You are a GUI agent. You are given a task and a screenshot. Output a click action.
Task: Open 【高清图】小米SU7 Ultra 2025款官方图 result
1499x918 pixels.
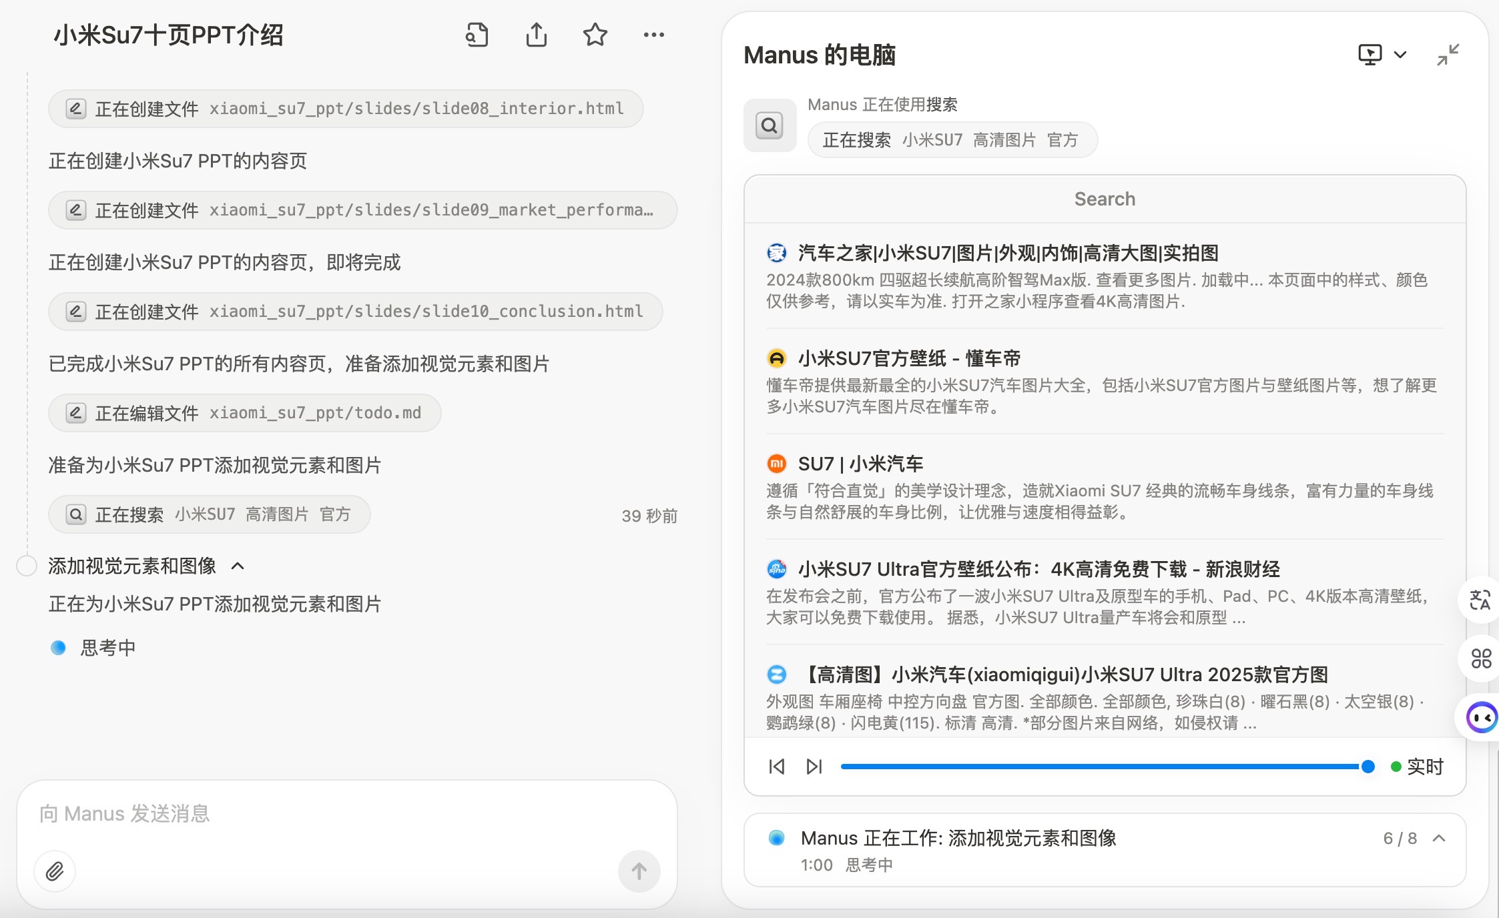tap(1063, 675)
